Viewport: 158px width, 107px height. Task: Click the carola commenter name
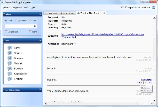[148, 57]
